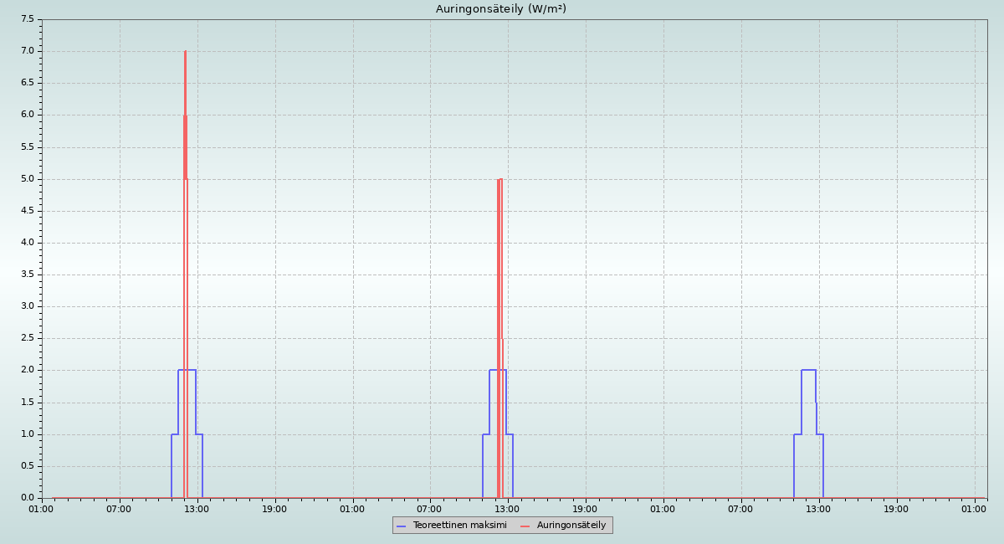The height and width of the screenshot is (544, 1004).
Task: Click the chart title Auringonsäteily (W/m²)
Action: point(500,9)
